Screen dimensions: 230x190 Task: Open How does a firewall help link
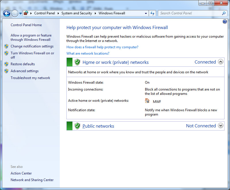click(102, 47)
